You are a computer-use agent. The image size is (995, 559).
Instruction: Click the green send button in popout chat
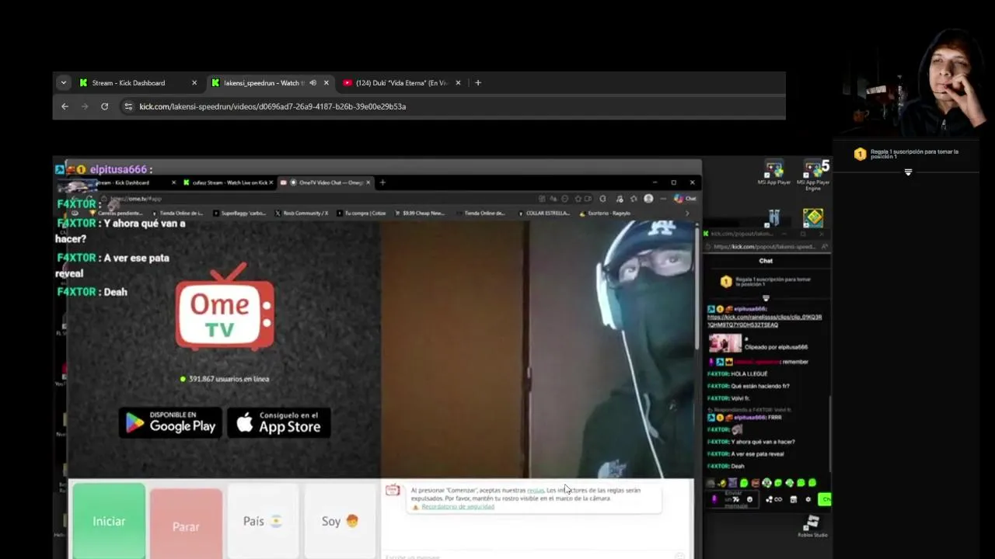(x=825, y=500)
